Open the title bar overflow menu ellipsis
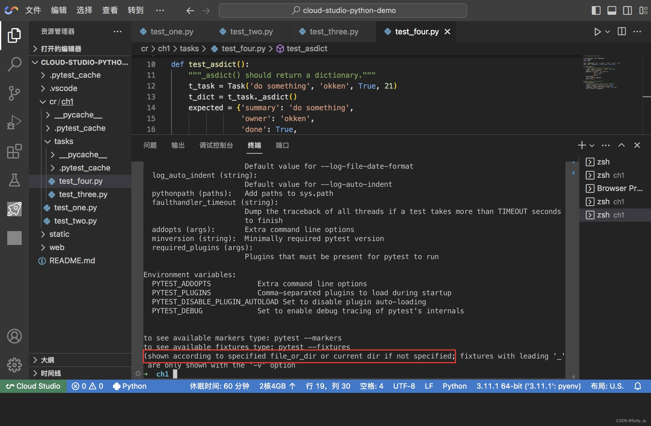The width and height of the screenshot is (651, 426). pos(160,11)
